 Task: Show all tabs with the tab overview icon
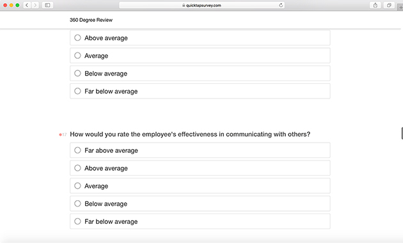(389, 5)
